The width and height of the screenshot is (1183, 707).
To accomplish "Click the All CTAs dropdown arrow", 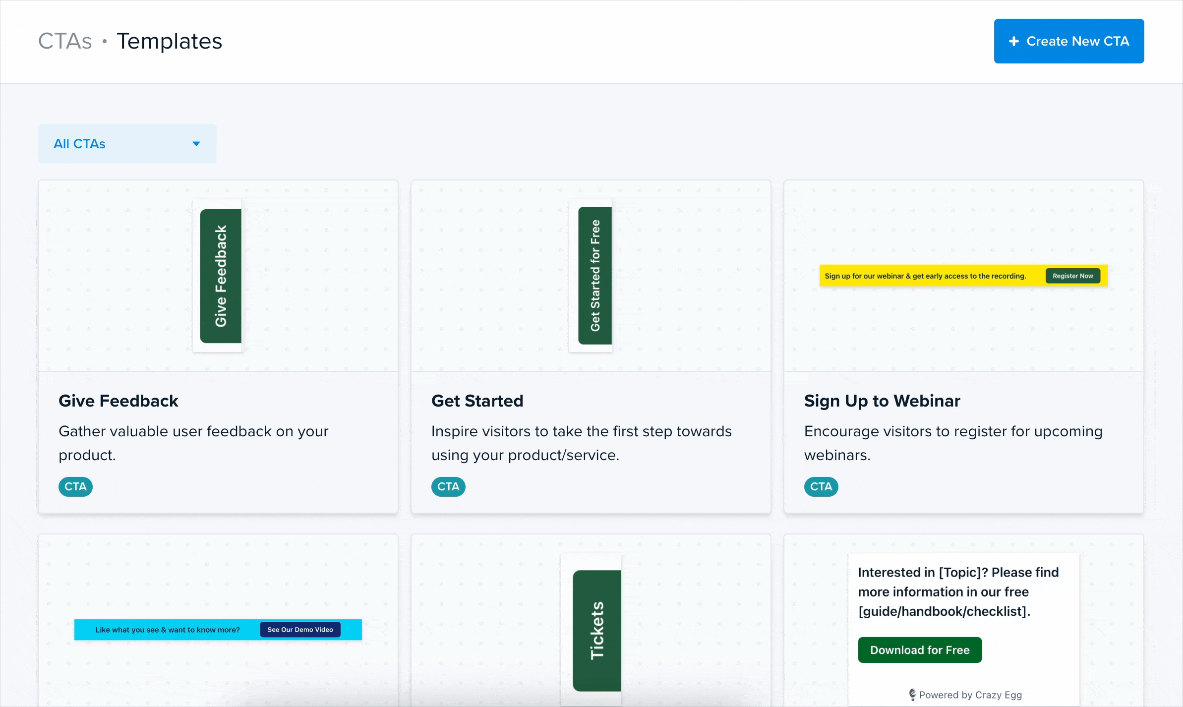I will point(196,144).
